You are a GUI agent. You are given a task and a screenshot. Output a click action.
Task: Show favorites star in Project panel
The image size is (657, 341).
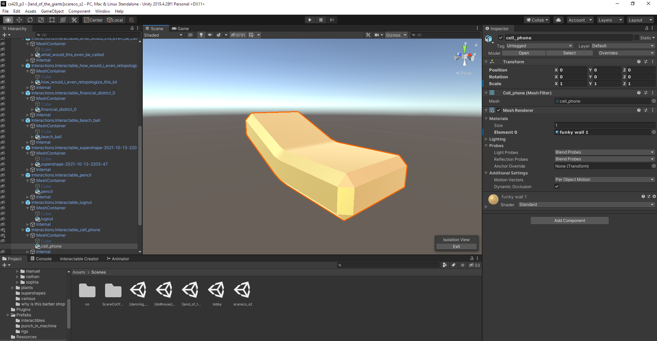coord(463,265)
